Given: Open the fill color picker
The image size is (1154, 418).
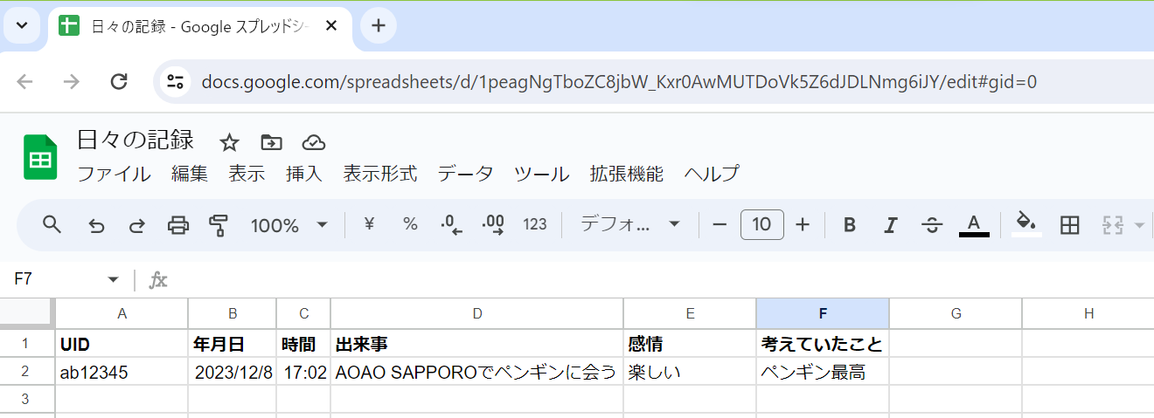Looking at the screenshot, I should click(x=1027, y=224).
